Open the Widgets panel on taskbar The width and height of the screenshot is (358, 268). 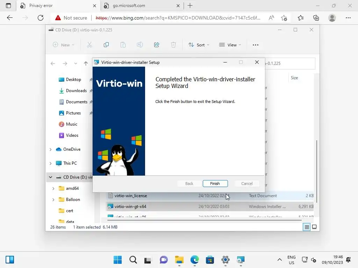point(10,260)
